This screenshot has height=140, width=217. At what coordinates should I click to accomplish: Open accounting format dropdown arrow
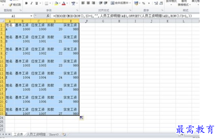[x=140, y=3]
